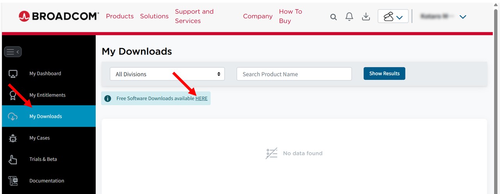Open Trials & Beta page
Screen dimensions: 501x194
[43, 159]
